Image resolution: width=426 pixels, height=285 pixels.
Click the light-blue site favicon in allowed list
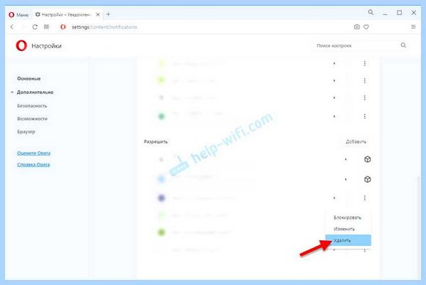pos(161,179)
